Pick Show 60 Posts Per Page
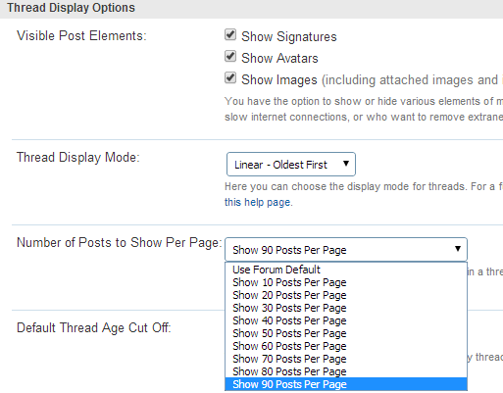The width and height of the screenshot is (503, 393). (x=346, y=346)
